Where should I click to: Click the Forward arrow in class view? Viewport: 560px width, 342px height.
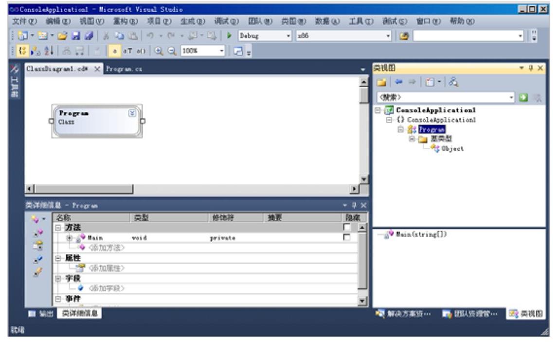pyautogui.click(x=412, y=82)
